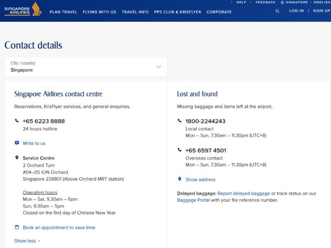Click phone icon next to +65 6223 8888
Image resolution: width=331 pixels, height=248 pixels.
click(x=17, y=121)
